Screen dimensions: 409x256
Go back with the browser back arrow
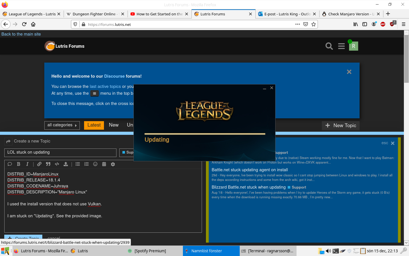(6, 24)
